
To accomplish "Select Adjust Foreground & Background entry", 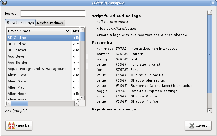I will point(37,69).
